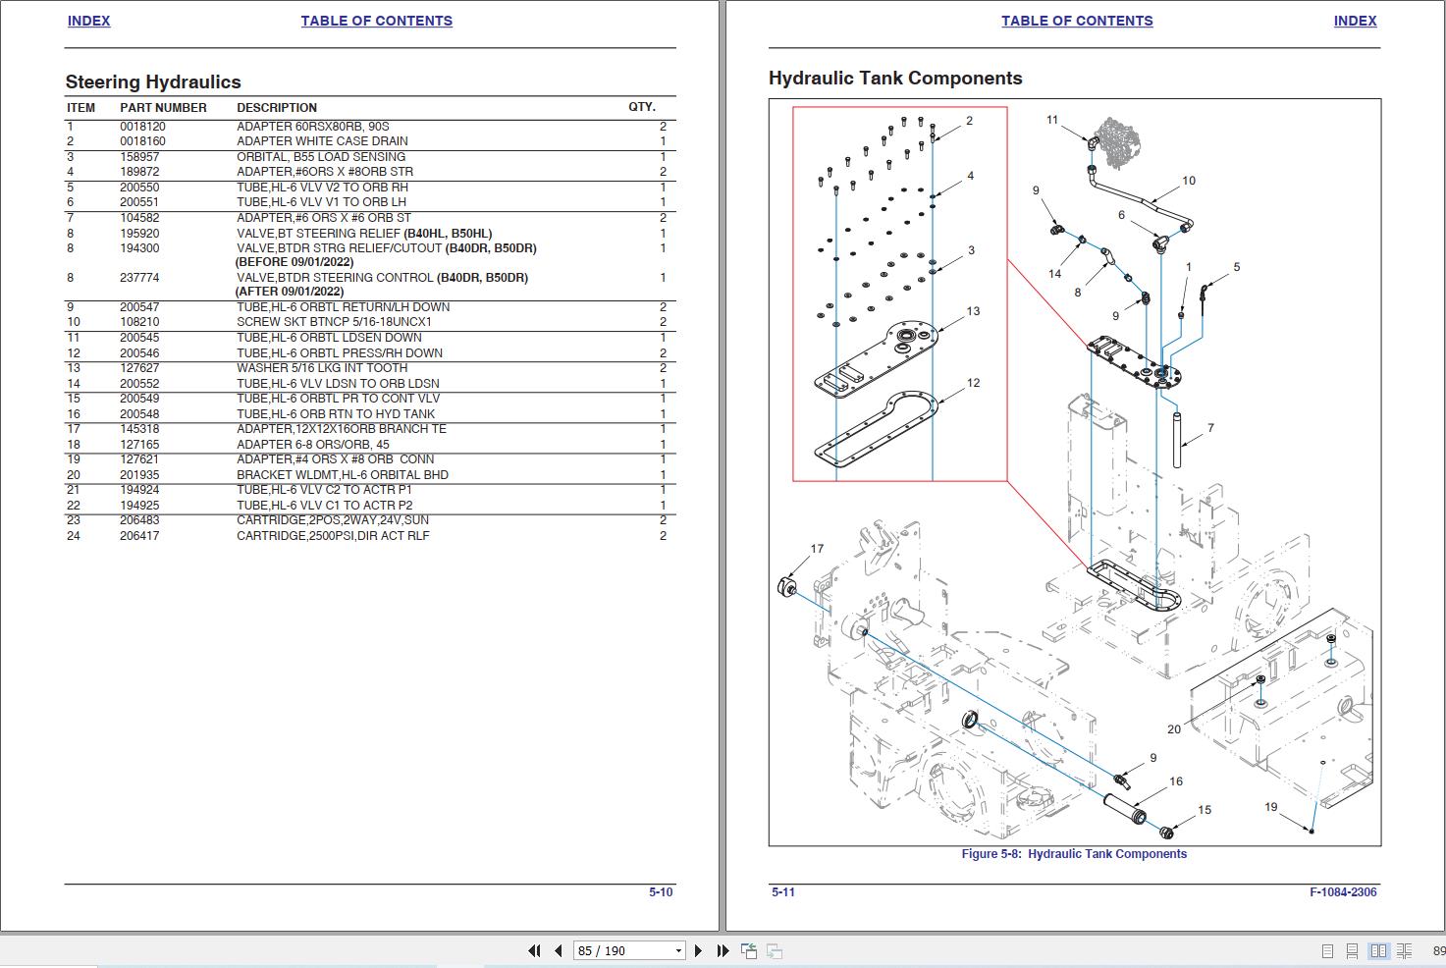
Task: Click the previous view navigation icon
Action: tap(749, 950)
